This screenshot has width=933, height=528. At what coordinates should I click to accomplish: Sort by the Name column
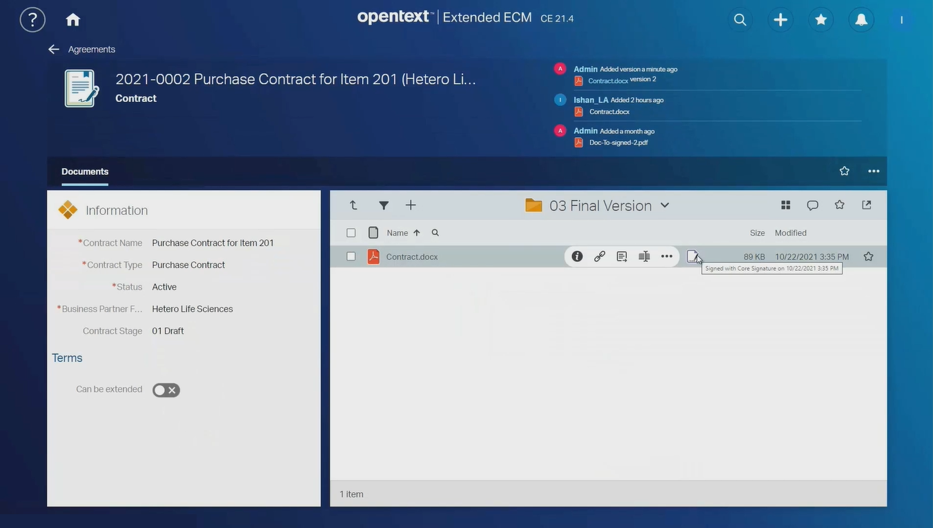tap(397, 233)
